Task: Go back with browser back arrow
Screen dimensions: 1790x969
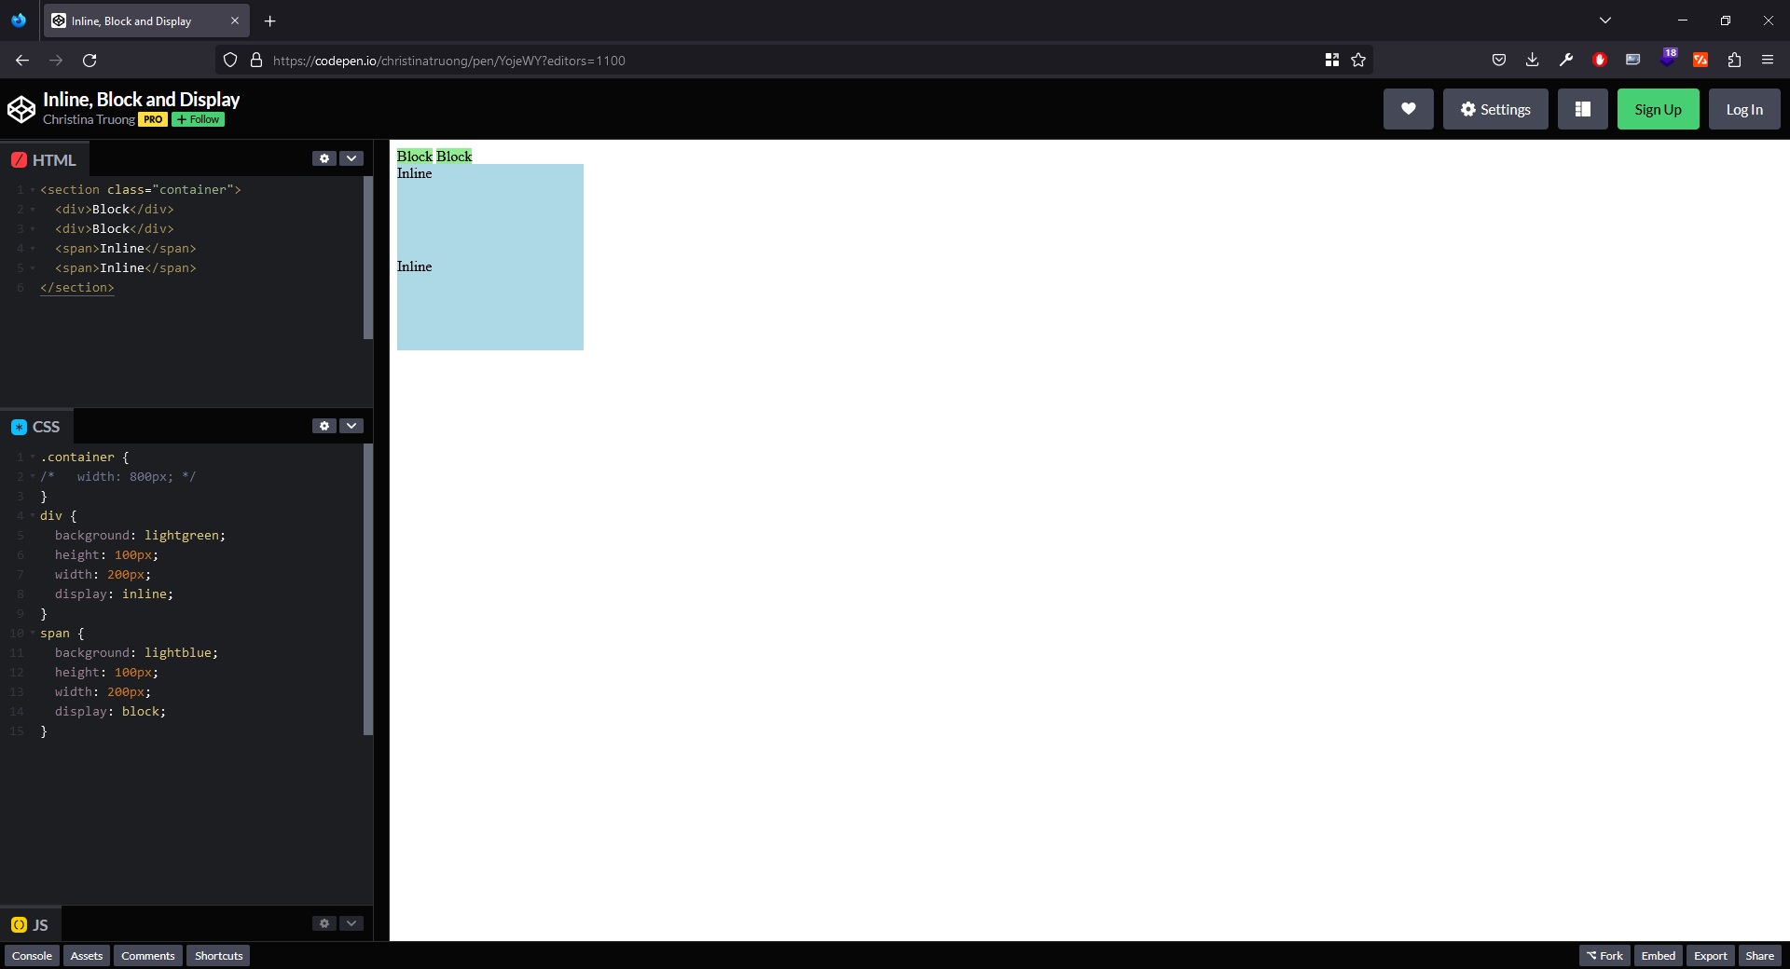Action: click(22, 61)
